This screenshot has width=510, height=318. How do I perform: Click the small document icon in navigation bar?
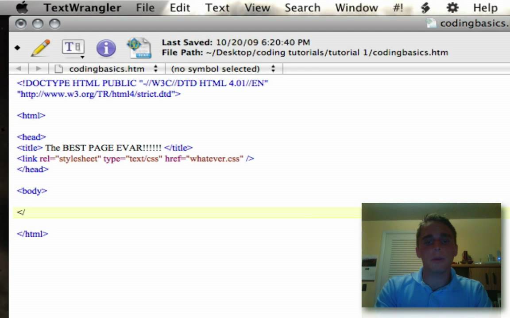tap(58, 69)
